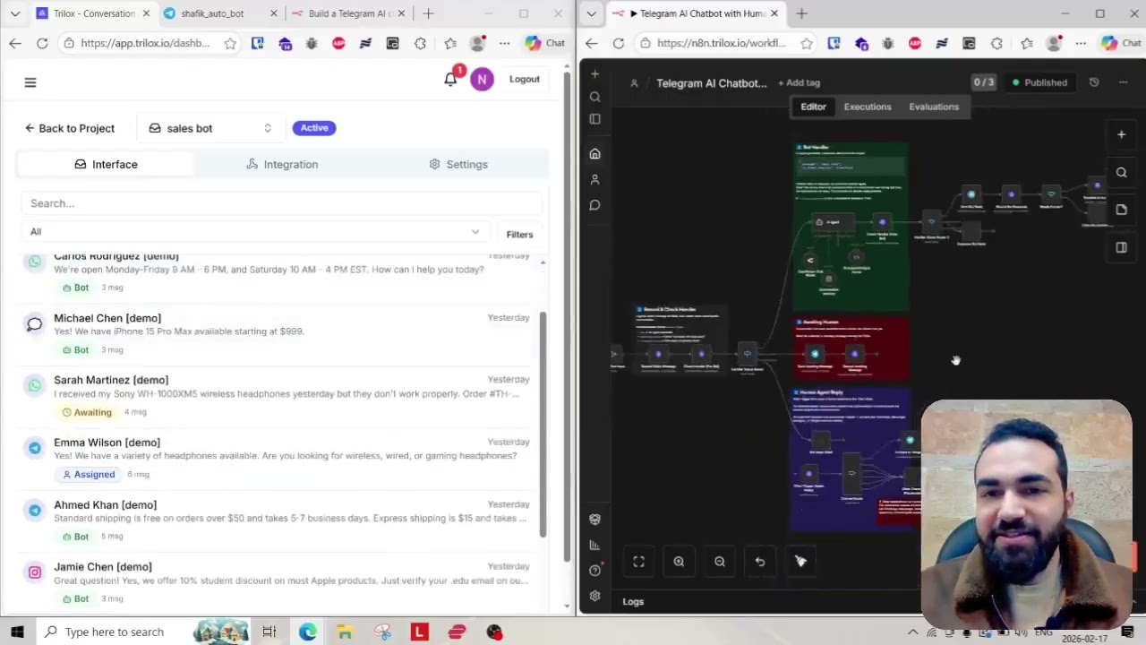The height and width of the screenshot is (645, 1146).
Task: Click the WhatsApp icon beside Sarah Martinez
Action: [35, 386]
